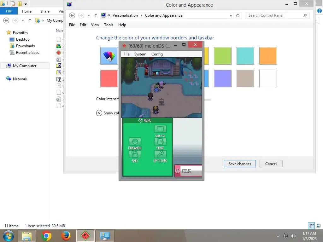The height and width of the screenshot is (242, 323).
Task: Select the lime green color swatch
Action: pos(222,56)
